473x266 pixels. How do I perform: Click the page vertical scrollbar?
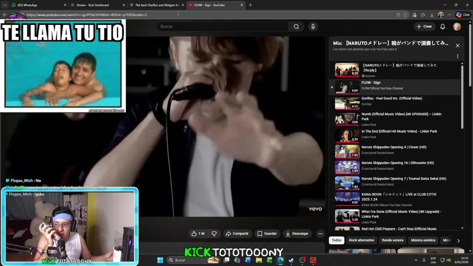pyautogui.click(x=470, y=55)
